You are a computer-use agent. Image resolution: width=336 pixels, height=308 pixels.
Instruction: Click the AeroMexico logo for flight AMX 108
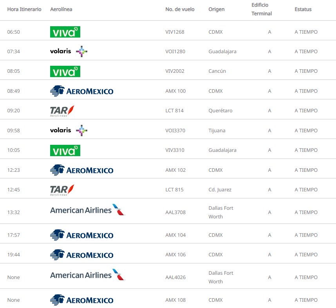point(81,300)
